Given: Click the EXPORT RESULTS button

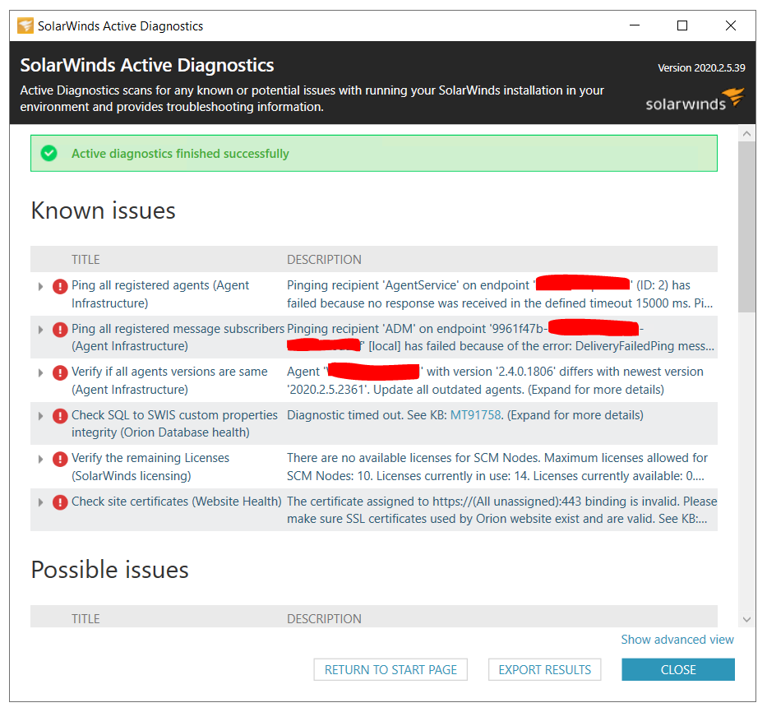Looking at the screenshot, I should point(544,669).
